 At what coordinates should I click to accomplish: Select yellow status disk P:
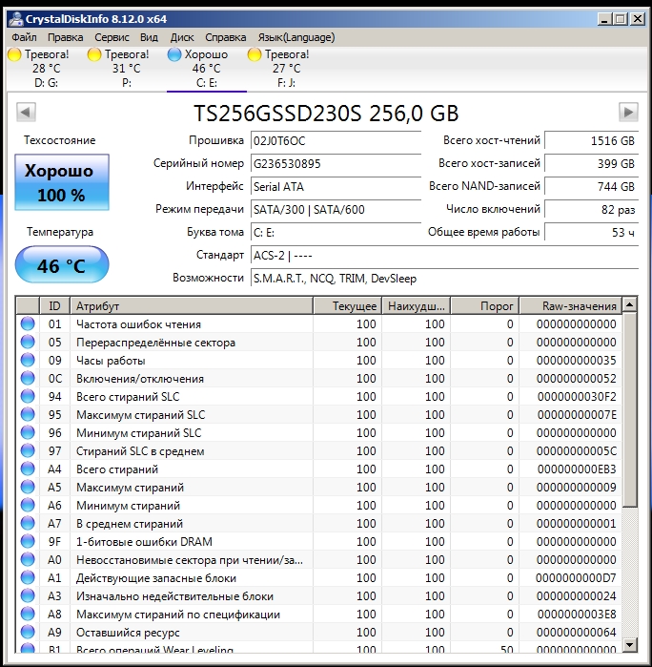(127, 68)
